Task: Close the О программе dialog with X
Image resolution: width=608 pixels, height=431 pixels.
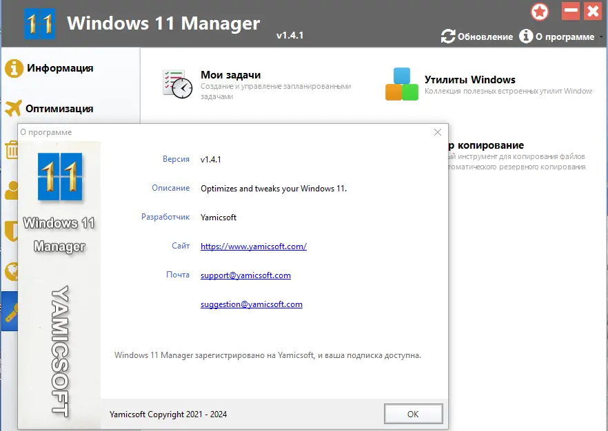Action: click(x=437, y=132)
